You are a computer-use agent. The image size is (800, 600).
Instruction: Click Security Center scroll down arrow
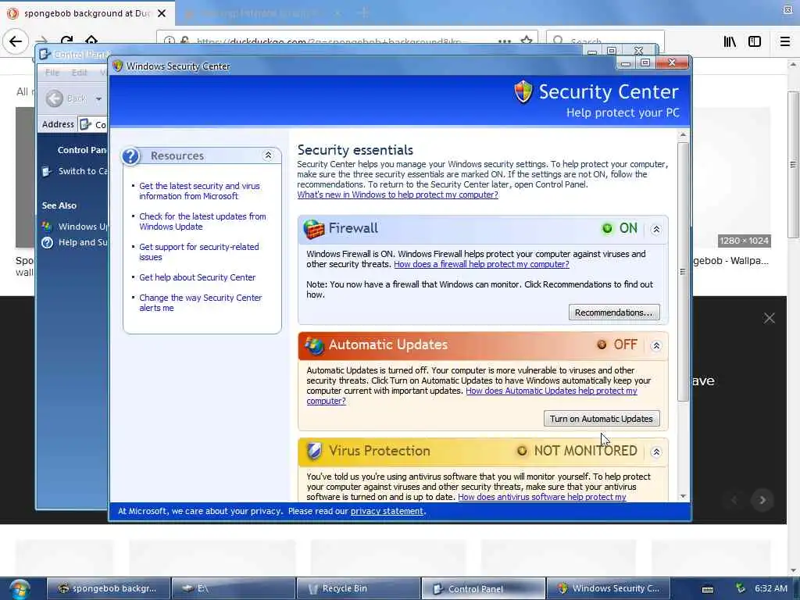683,496
